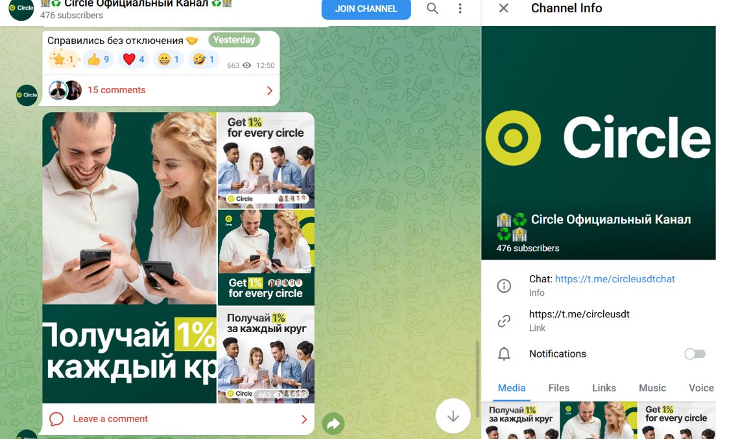Open the top-right Get 1% for every circle image
738x439 pixels.
click(x=266, y=161)
